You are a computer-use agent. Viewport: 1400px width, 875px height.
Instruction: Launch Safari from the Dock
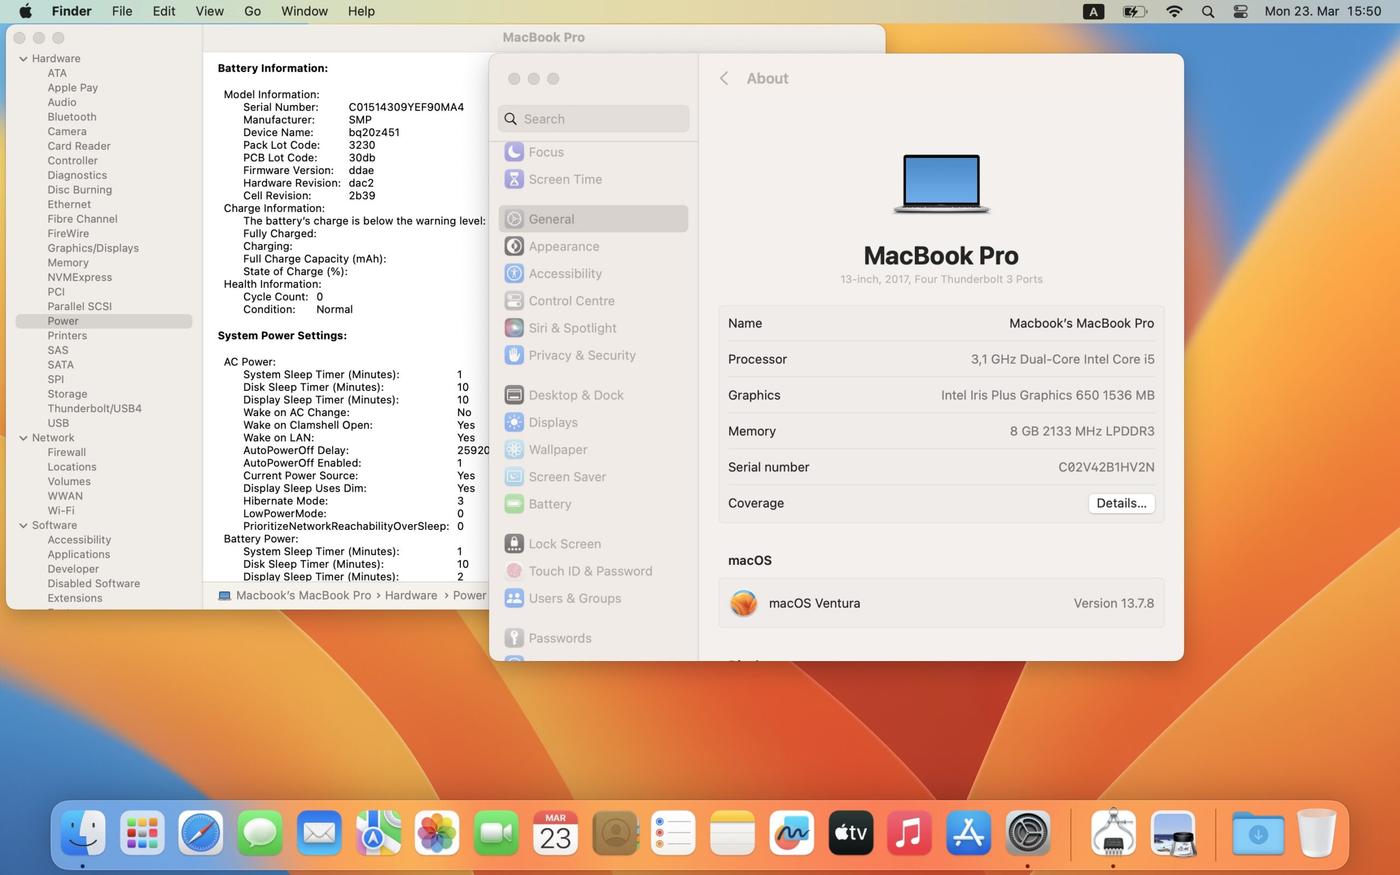[x=200, y=832]
